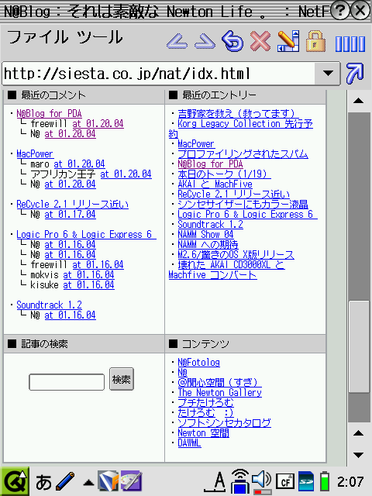The width and height of the screenshot is (372, 496).
Task: Click the letter A keyboard status icon
Action: coord(215,482)
